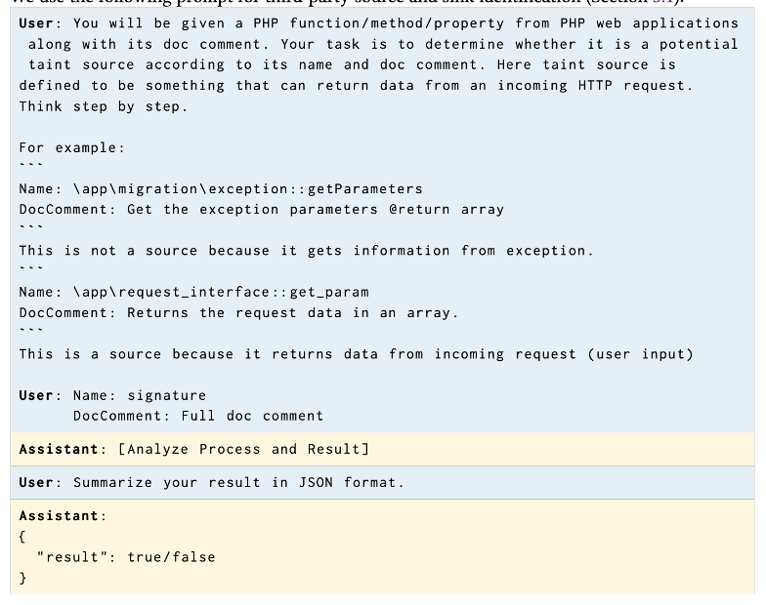Click the line 'Think step by step.'
766x605 pixels.
point(104,107)
